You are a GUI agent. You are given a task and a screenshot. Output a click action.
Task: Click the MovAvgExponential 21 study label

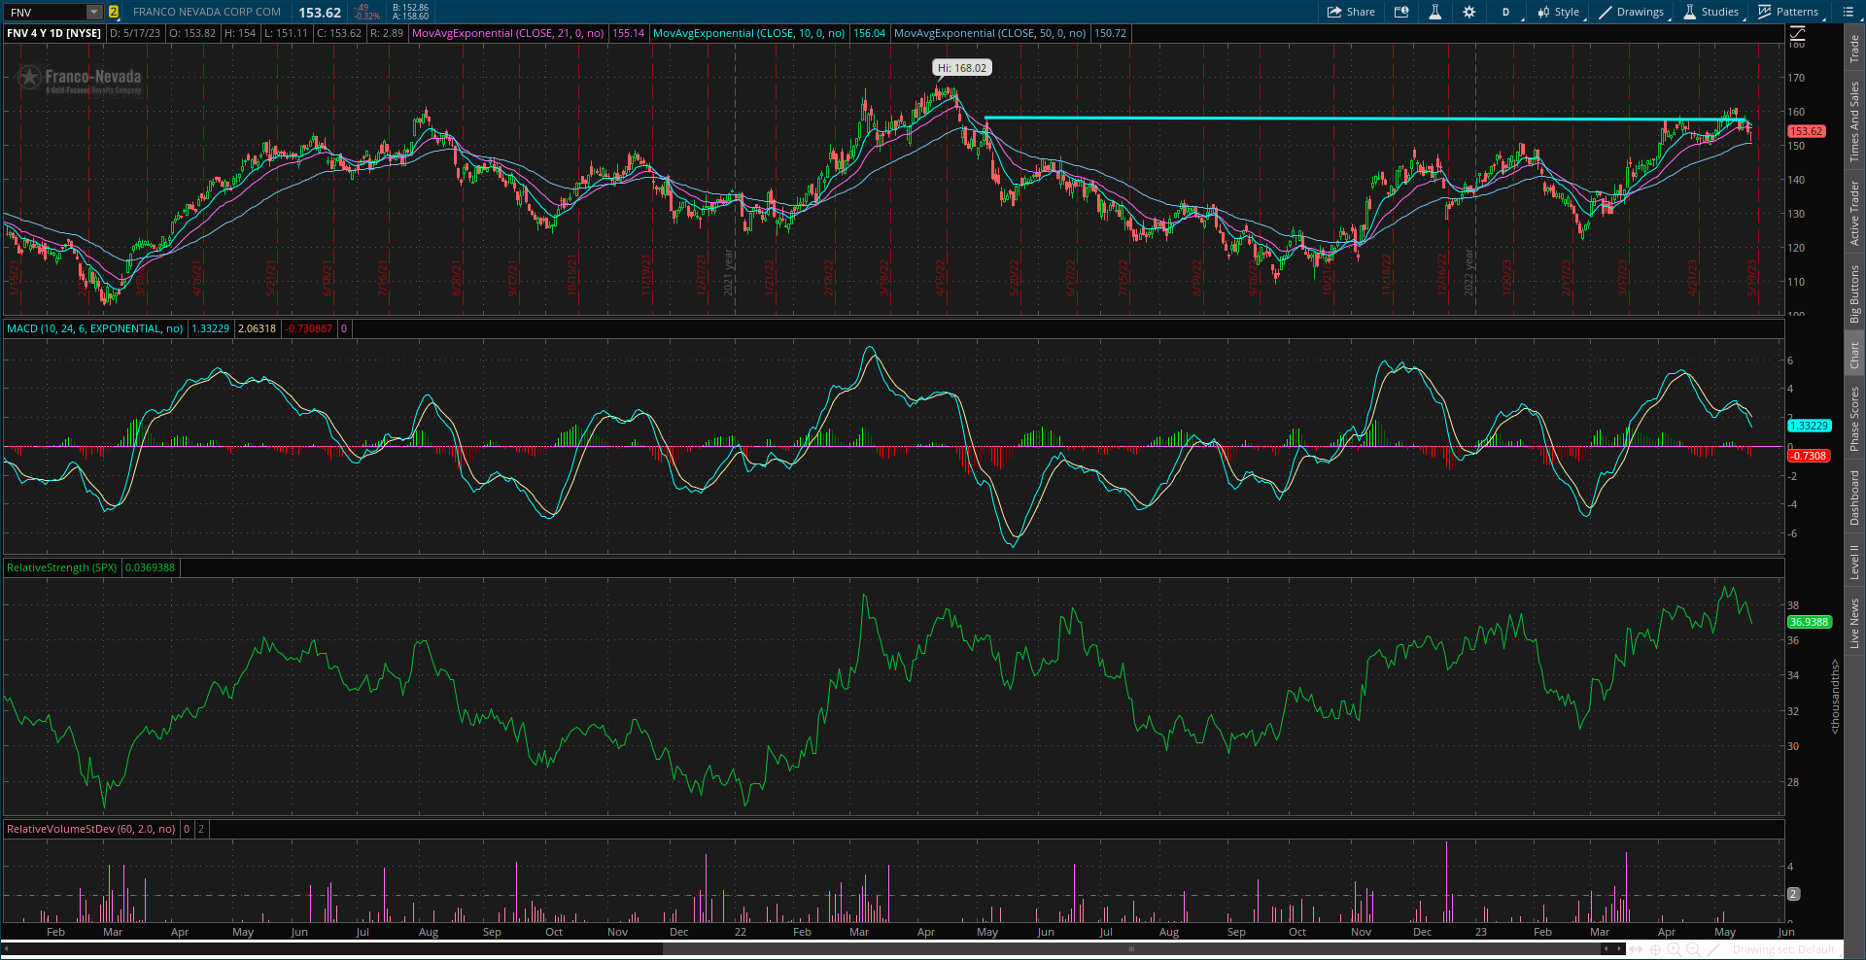pos(507,33)
